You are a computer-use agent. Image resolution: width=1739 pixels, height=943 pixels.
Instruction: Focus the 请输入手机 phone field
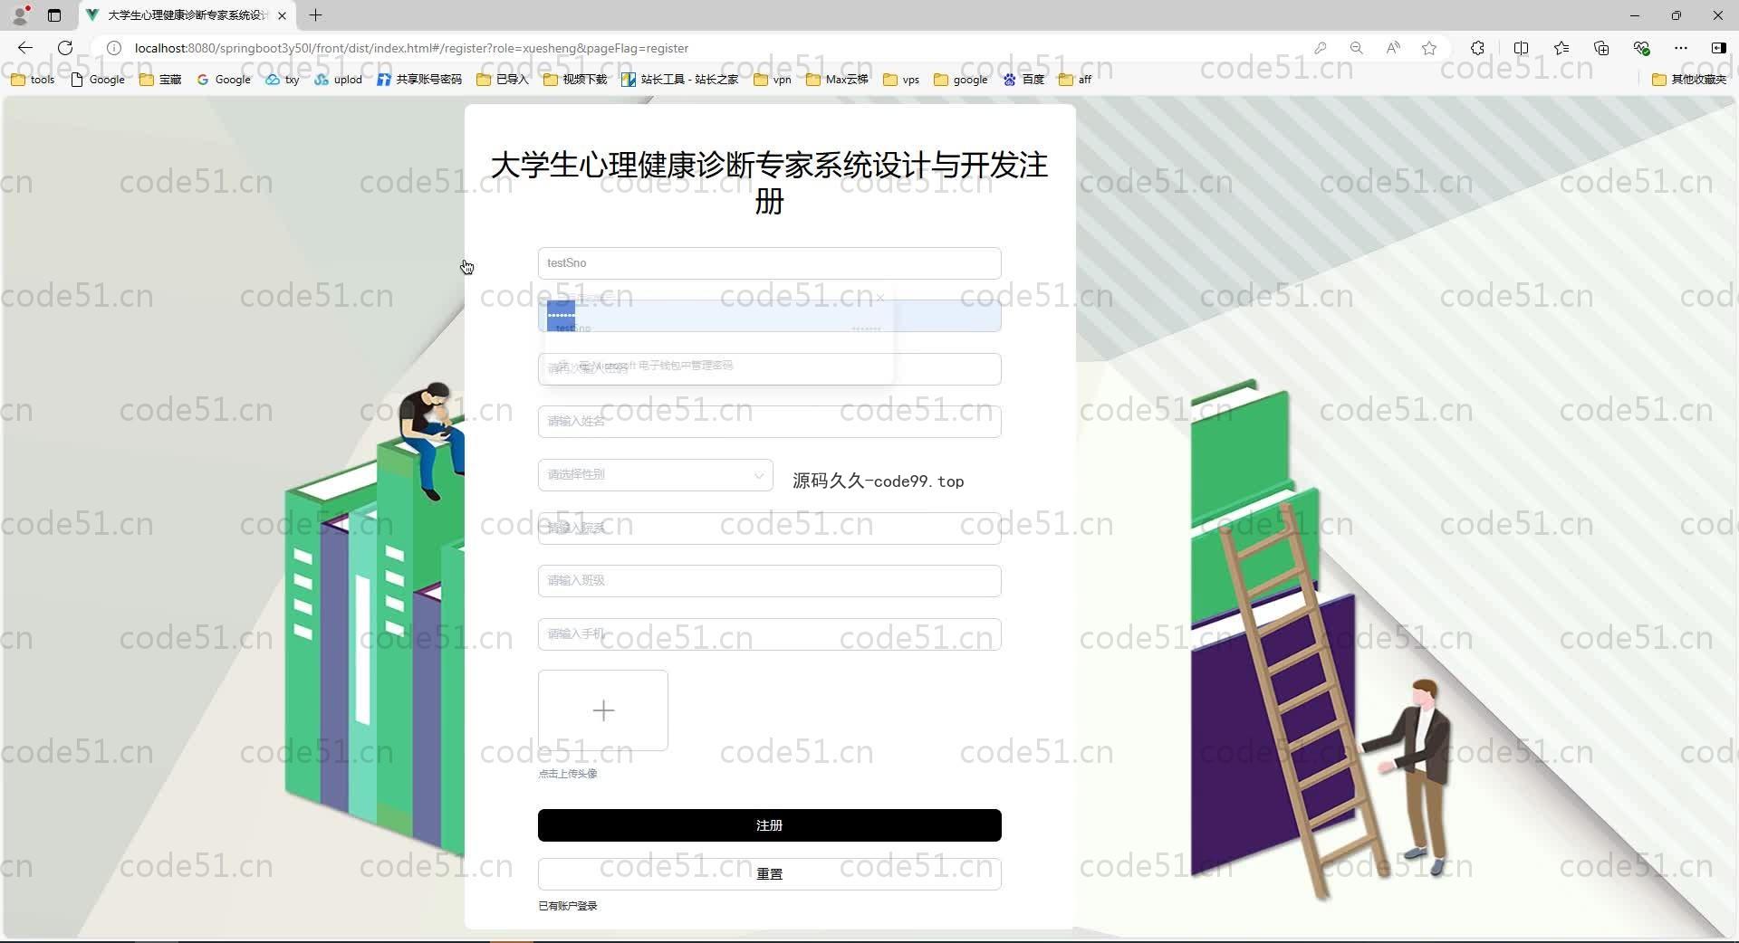point(770,634)
